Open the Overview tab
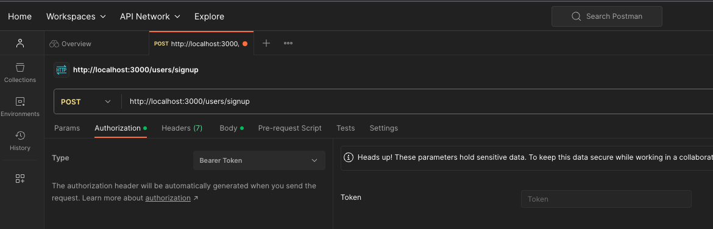 pyautogui.click(x=71, y=44)
